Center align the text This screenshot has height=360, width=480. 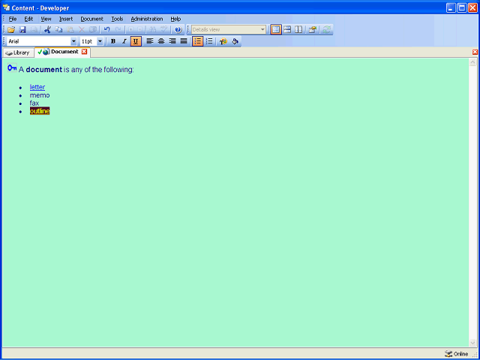pos(161,41)
